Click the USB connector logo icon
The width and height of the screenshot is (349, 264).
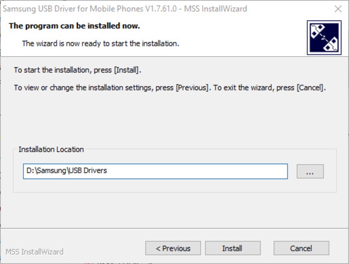(x=324, y=38)
